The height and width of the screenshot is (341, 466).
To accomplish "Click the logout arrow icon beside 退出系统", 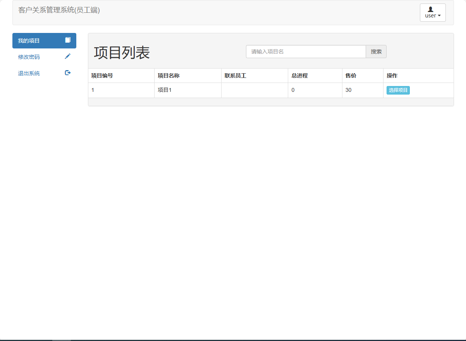I will coord(67,73).
